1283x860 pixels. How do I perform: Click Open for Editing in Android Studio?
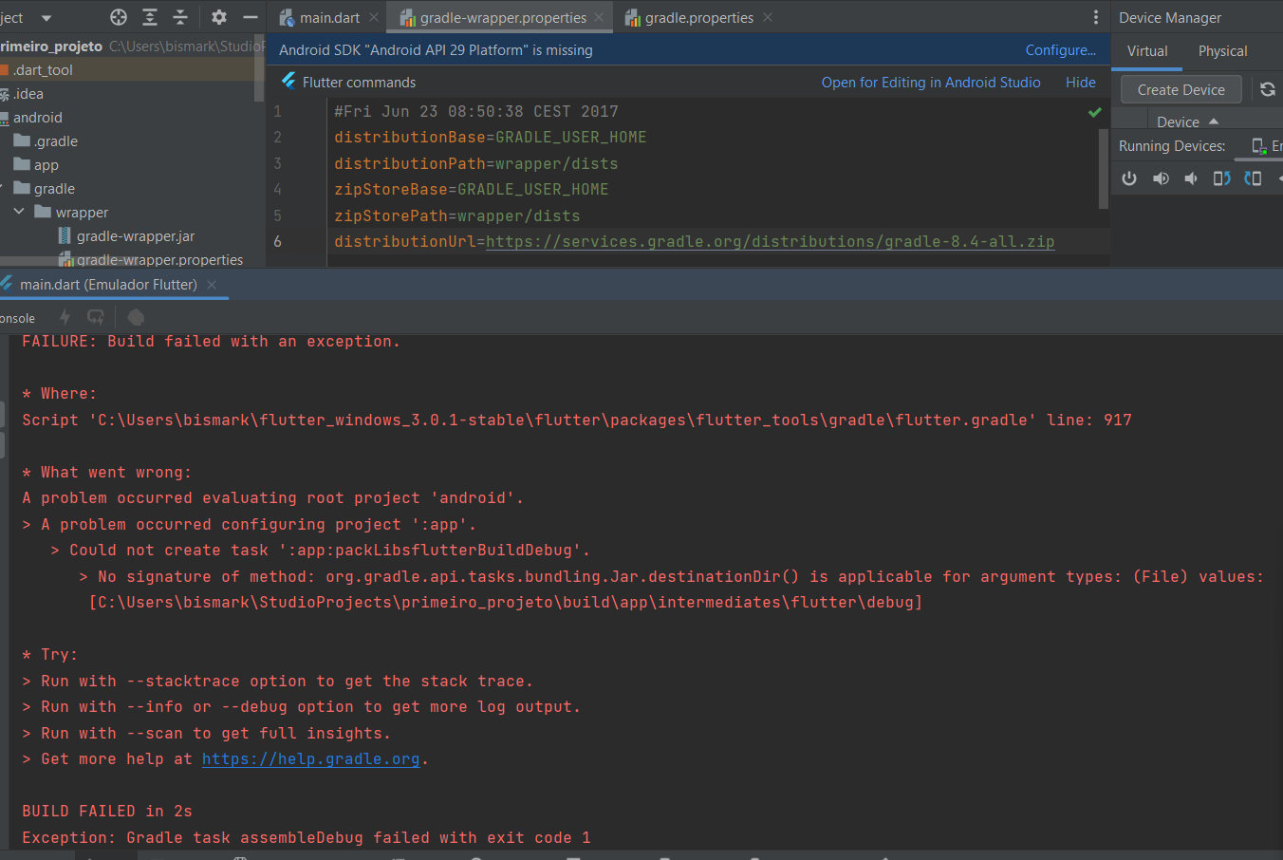[x=931, y=82]
